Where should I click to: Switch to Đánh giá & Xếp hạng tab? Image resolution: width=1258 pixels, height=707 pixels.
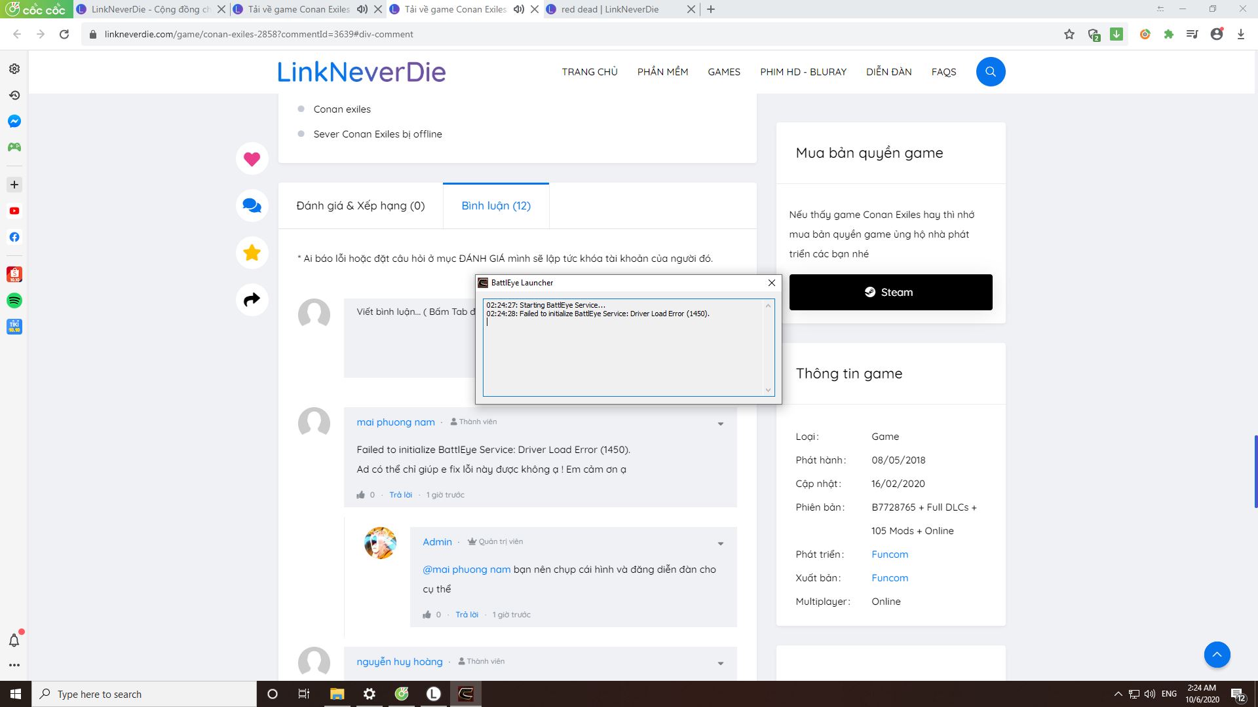(360, 206)
